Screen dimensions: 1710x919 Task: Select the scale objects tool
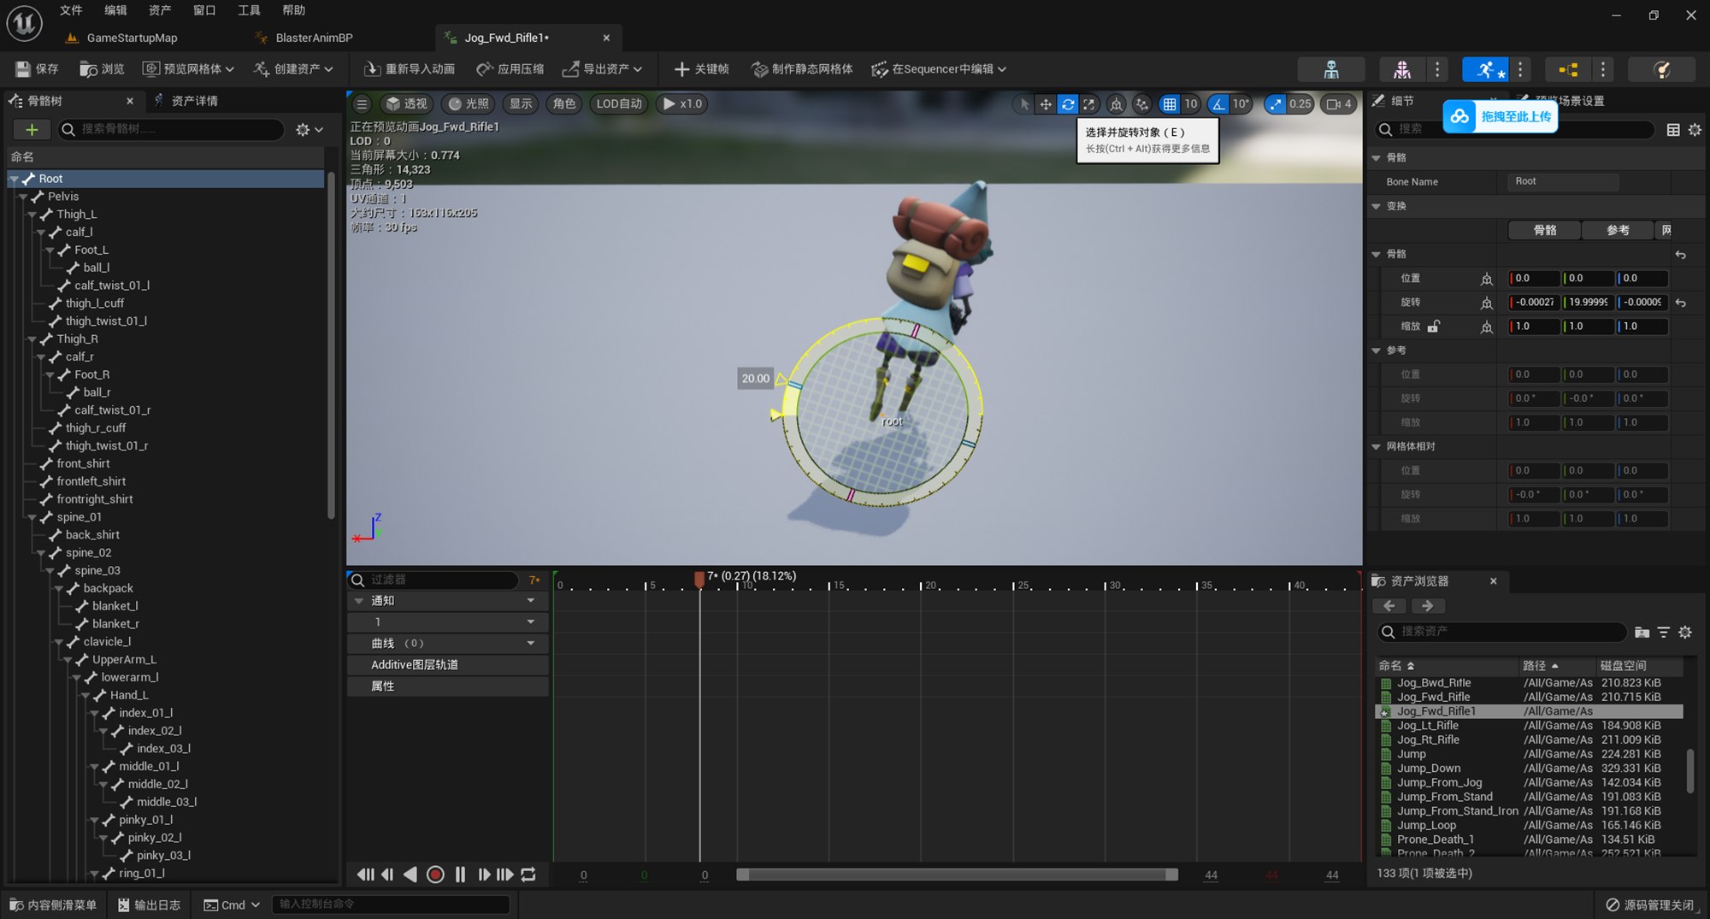(1089, 104)
